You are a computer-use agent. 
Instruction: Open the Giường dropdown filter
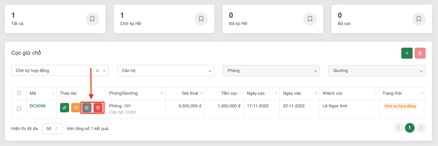click(x=377, y=71)
